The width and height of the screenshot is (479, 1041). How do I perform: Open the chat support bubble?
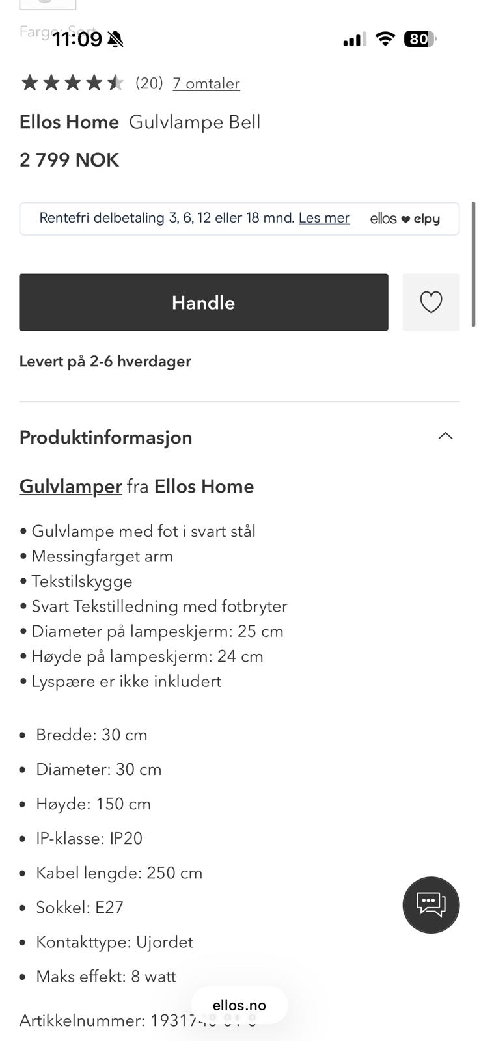431,905
